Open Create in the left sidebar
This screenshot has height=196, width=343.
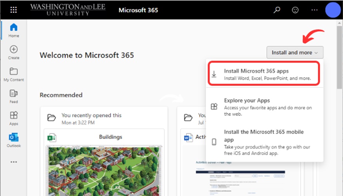point(14,53)
